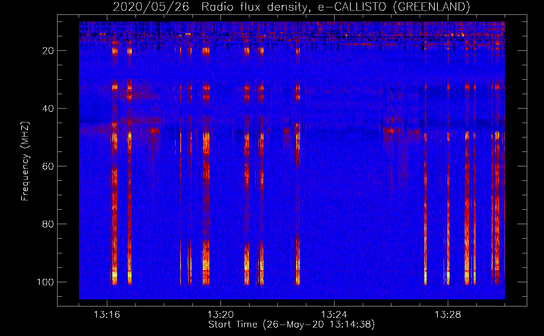Click the "13:20" time tick label

coord(221,315)
